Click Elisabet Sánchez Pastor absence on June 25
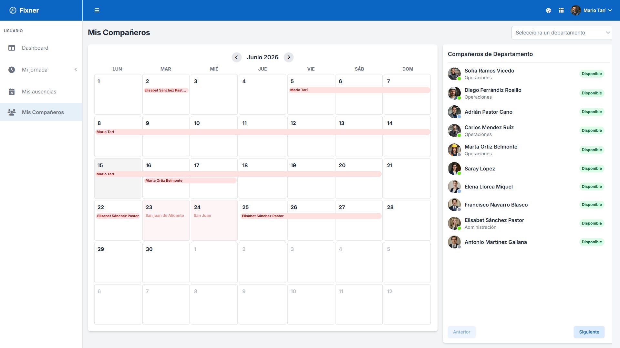This screenshot has height=348, width=620. [x=311, y=216]
